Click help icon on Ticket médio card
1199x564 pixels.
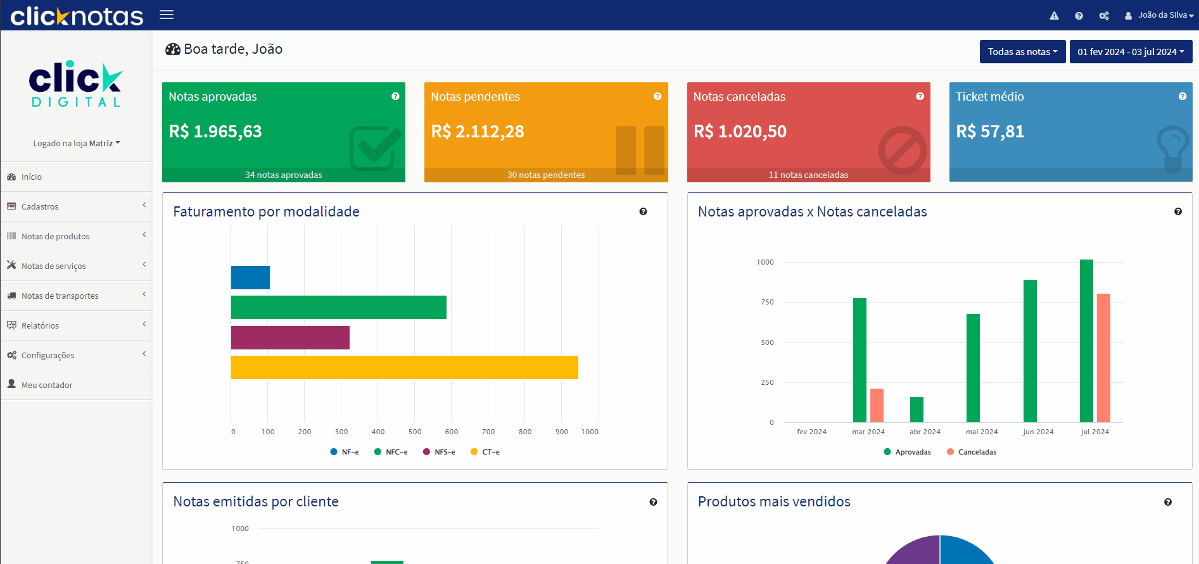[x=1182, y=96]
